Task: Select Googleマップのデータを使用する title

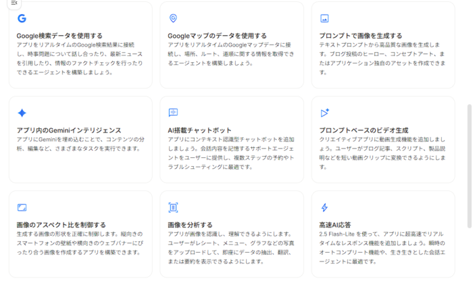Action: 217,36
